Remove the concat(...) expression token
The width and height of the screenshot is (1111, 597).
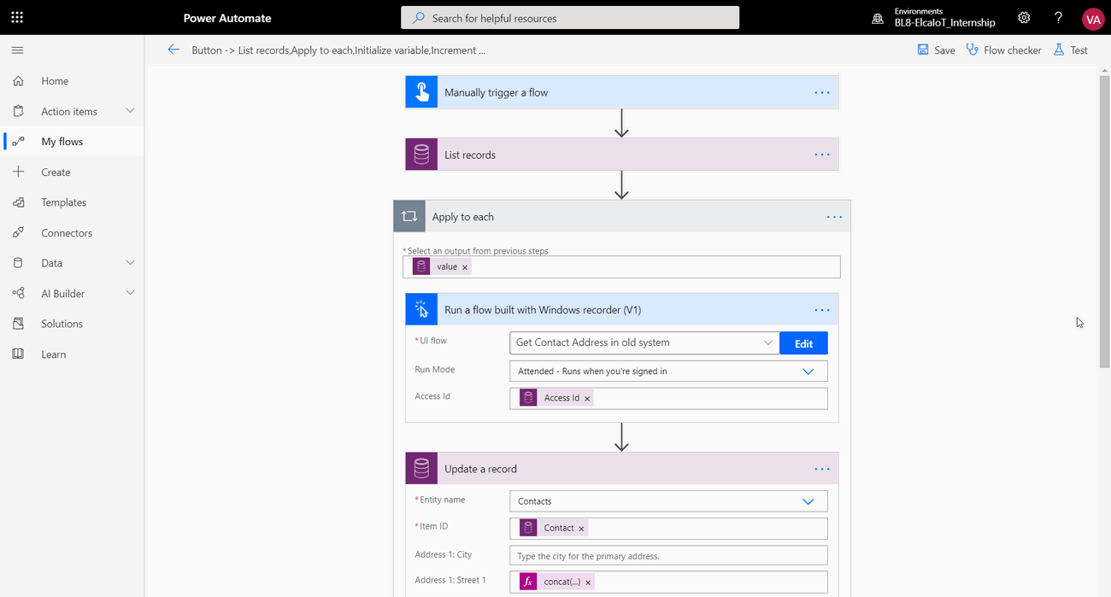pyautogui.click(x=588, y=582)
